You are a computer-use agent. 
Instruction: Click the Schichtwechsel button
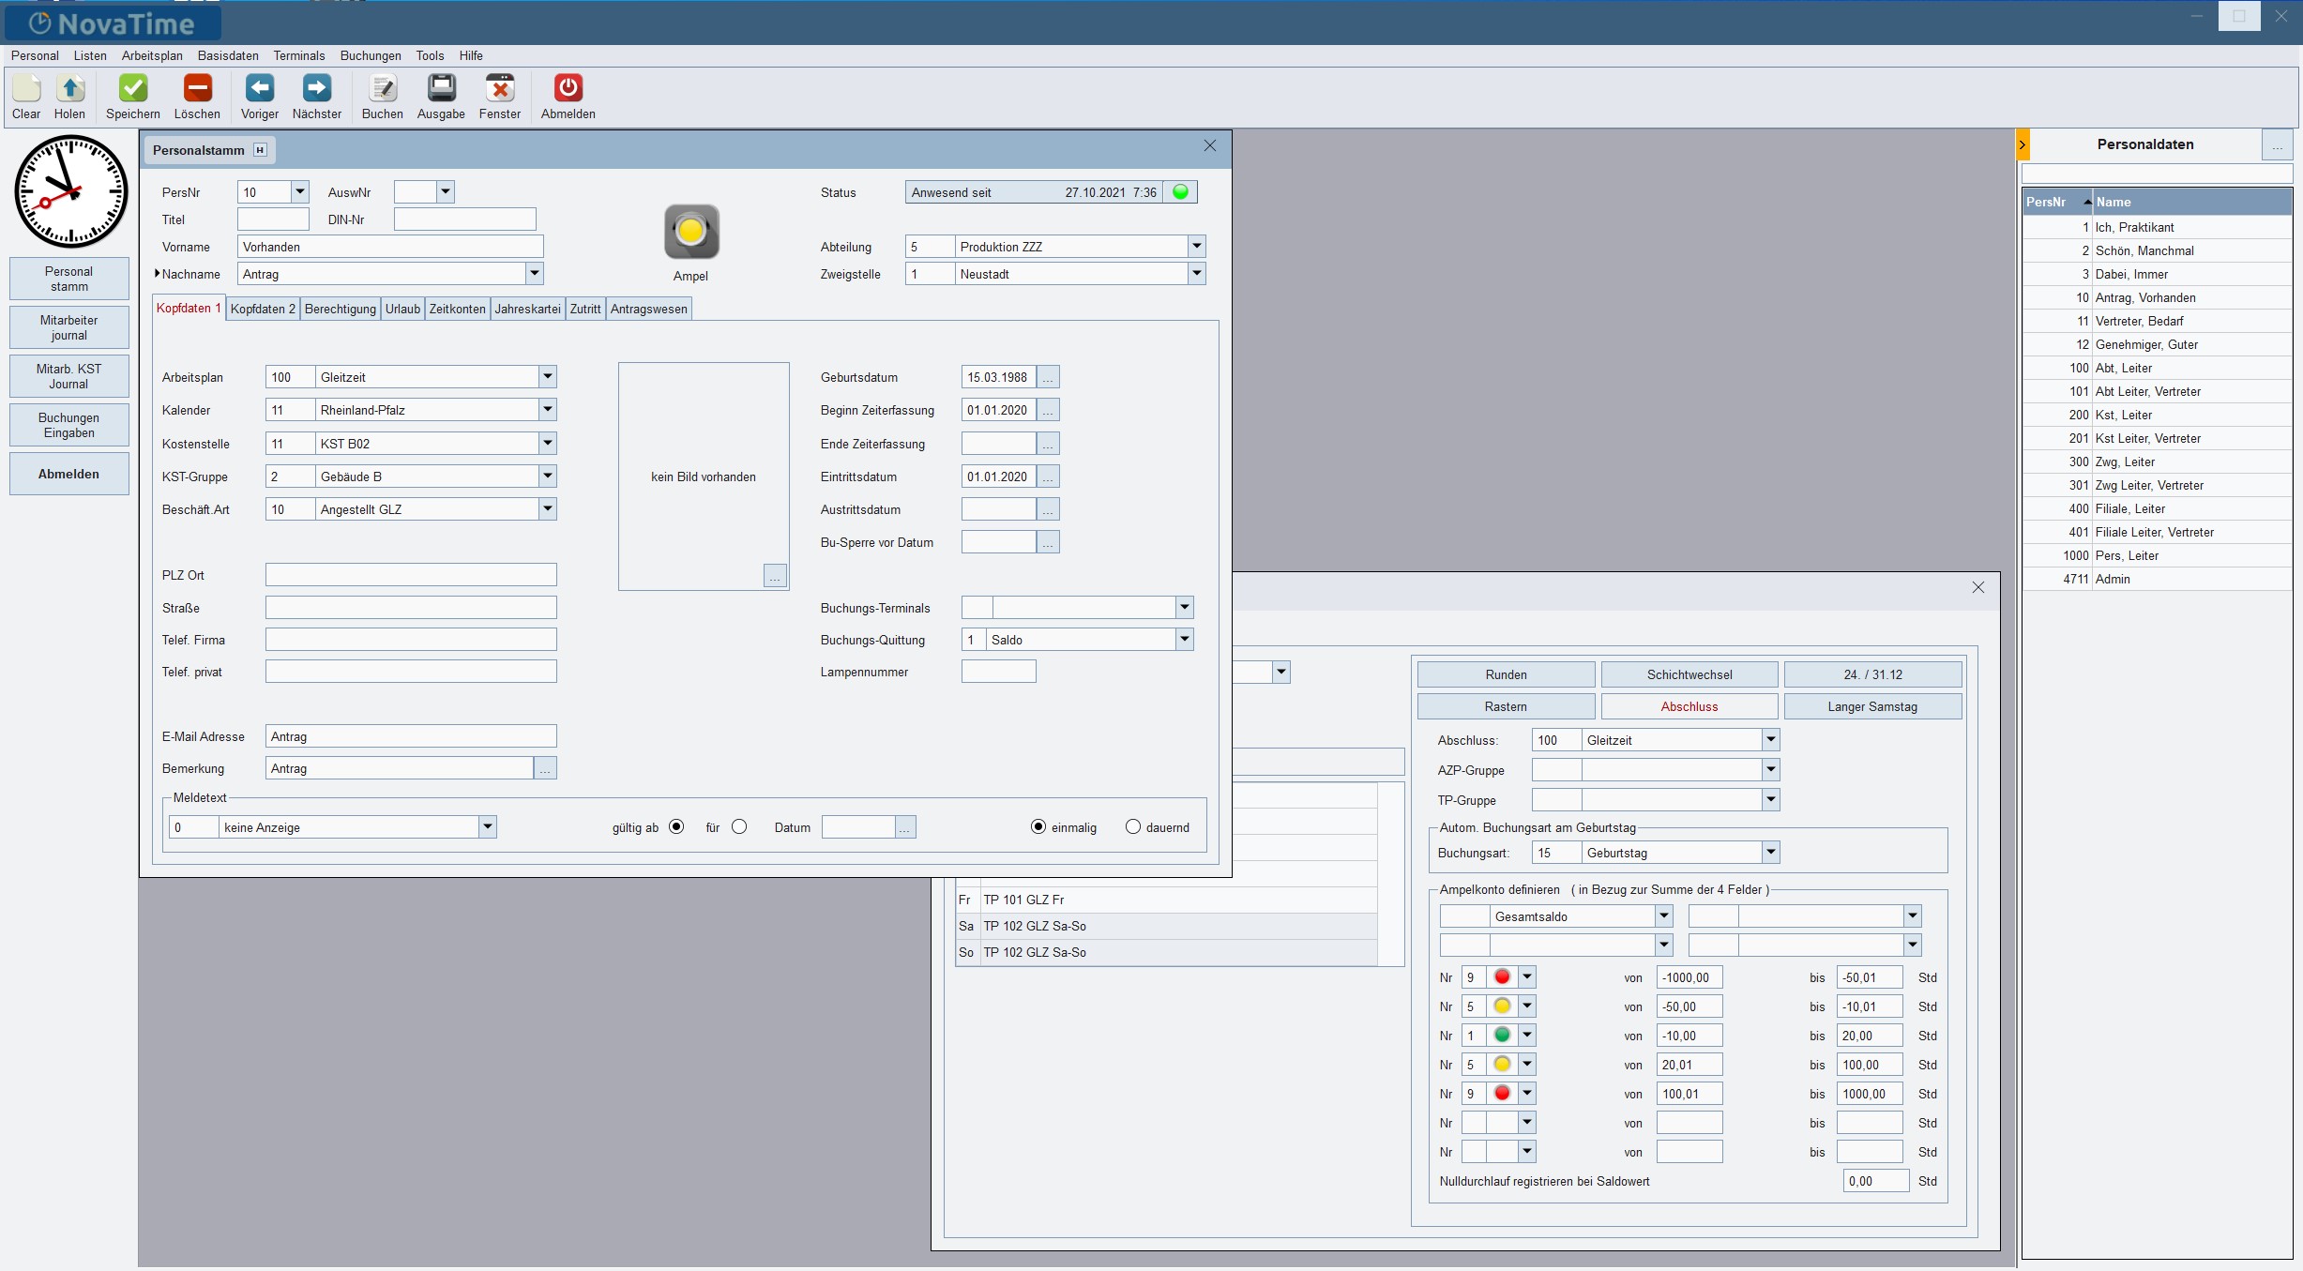[1689, 674]
